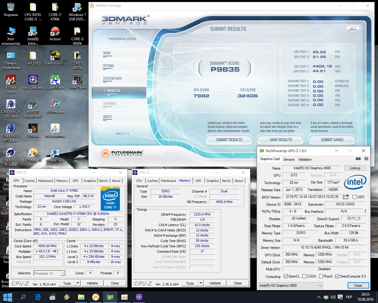The image size is (378, 303).
Task: Open the Recycle Bin (Корзина) desktop icon
Action: 11,10
